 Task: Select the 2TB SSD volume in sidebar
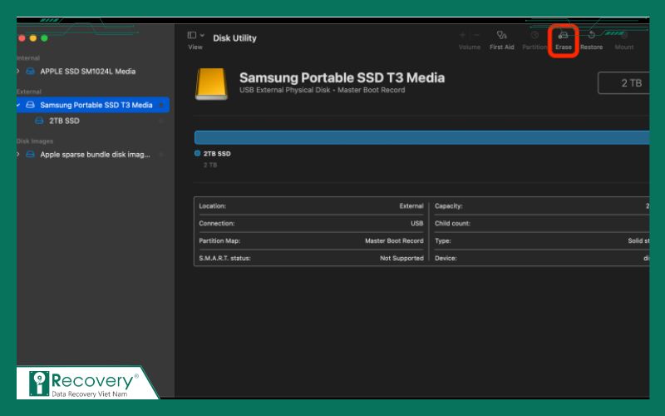[x=64, y=121]
